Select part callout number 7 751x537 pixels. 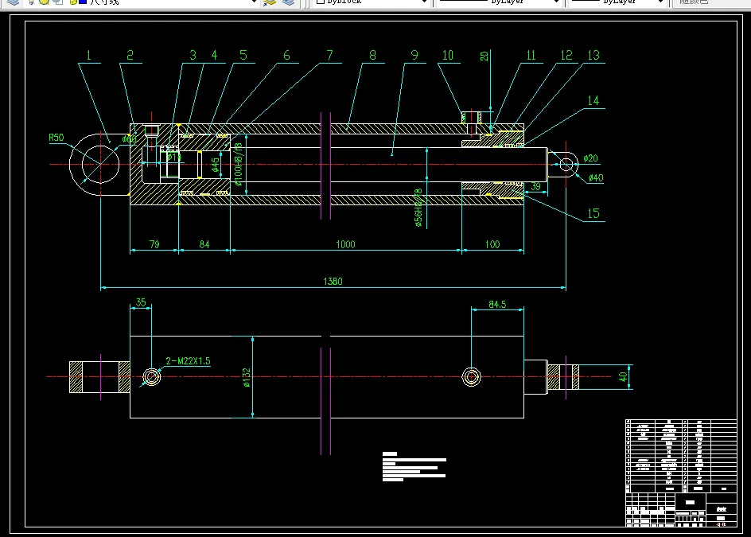click(x=329, y=56)
